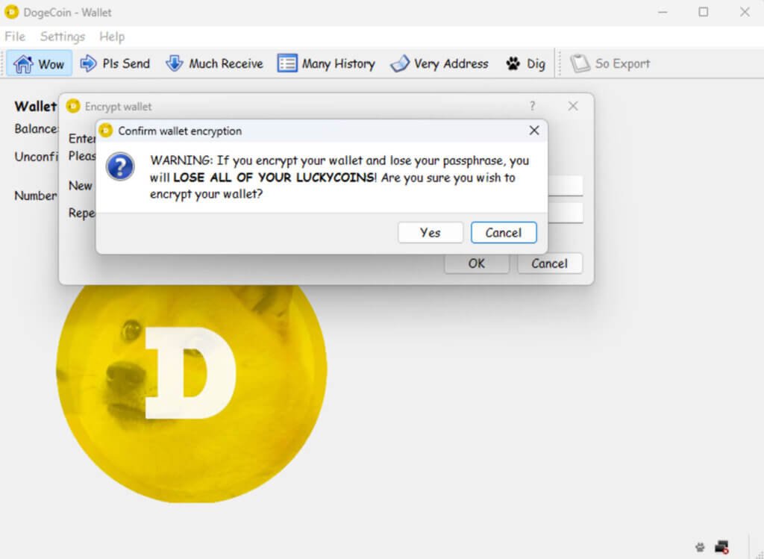Cancel the wallet encryption warning
Viewport: 764px width, 559px height.
(504, 232)
